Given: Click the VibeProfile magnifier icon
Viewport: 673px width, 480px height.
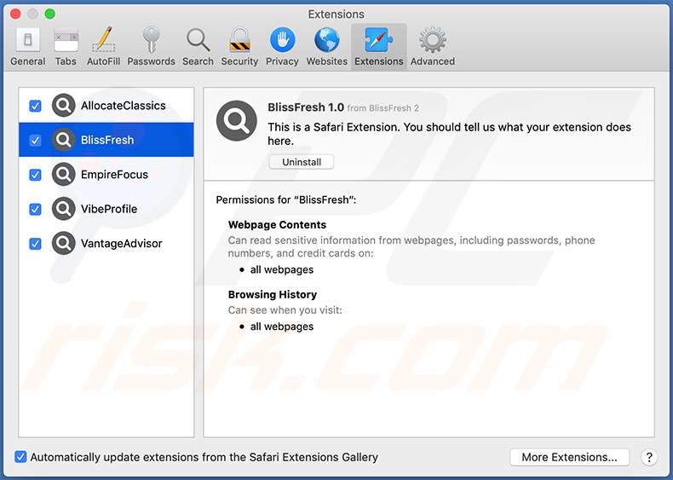Looking at the screenshot, I should tap(64, 209).
